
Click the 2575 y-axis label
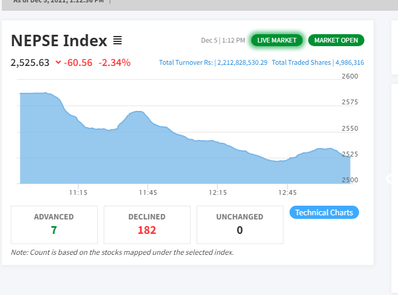click(x=350, y=102)
